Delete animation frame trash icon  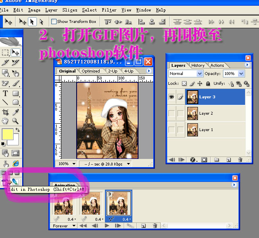click(155, 226)
